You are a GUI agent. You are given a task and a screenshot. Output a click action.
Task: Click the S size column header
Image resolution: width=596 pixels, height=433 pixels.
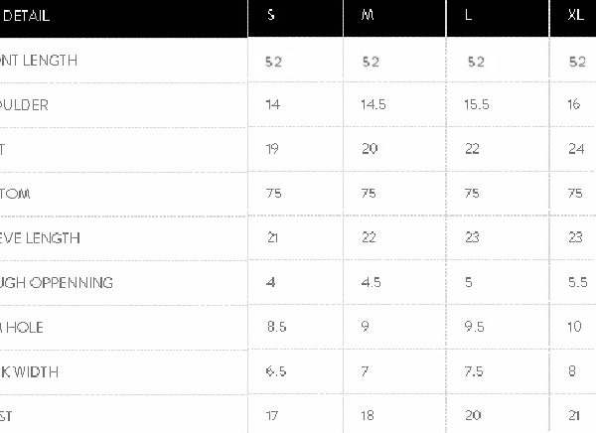click(x=271, y=17)
